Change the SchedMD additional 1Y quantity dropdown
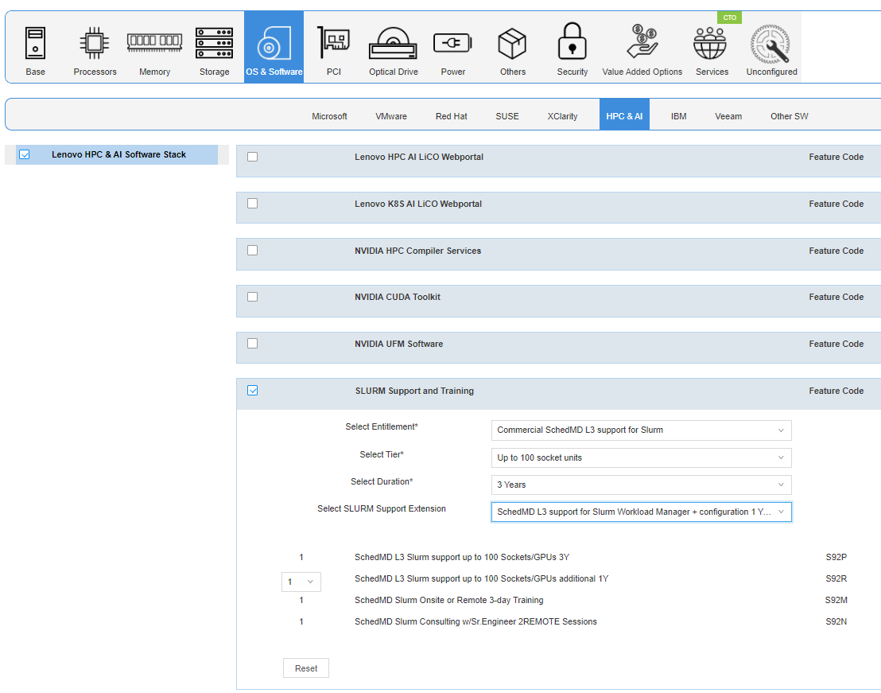Viewport: 881px width, 693px height. [x=301, y=582]
